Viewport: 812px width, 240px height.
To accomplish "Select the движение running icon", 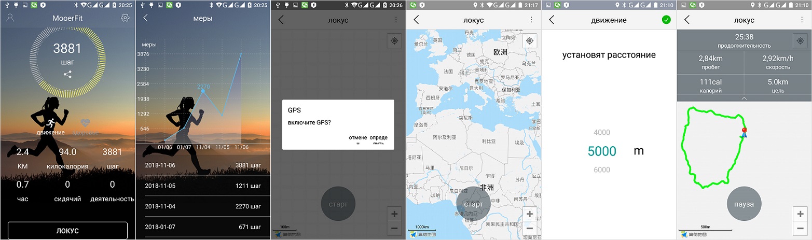I will [x=50, y=123].
